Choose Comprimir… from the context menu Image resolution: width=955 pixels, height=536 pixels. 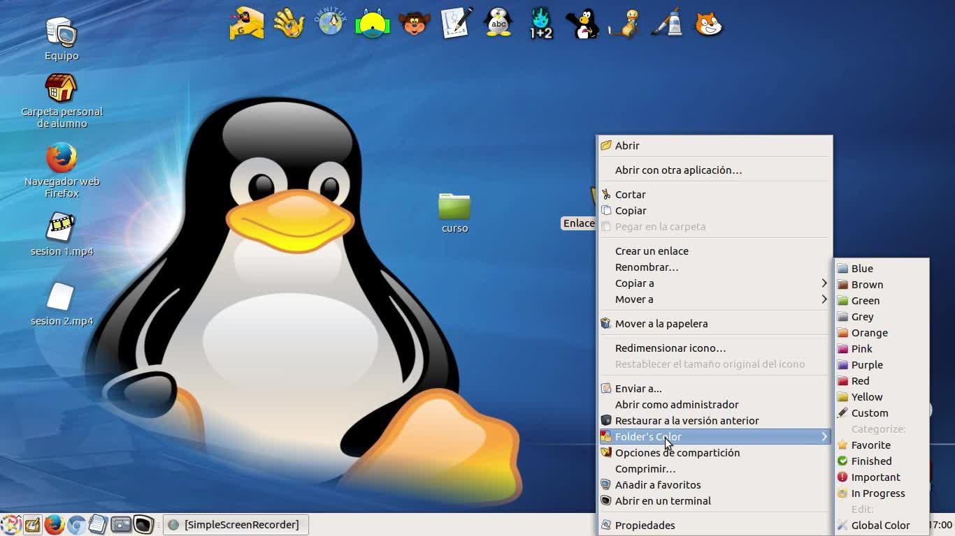[x=715, y=469]
